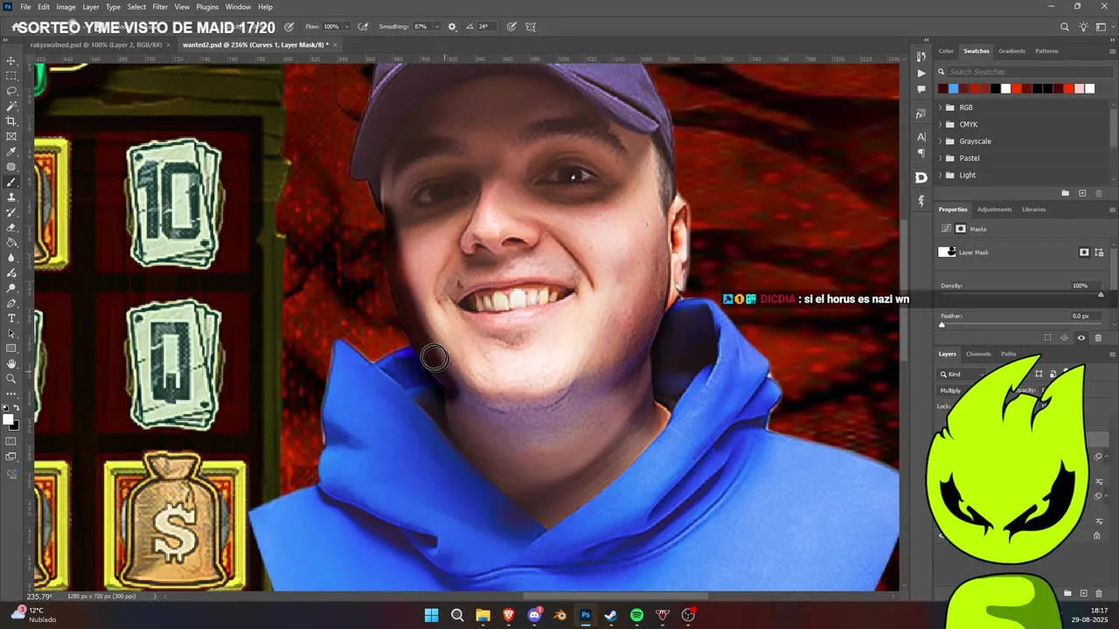Reset default foreground background colors

[6, 408]
